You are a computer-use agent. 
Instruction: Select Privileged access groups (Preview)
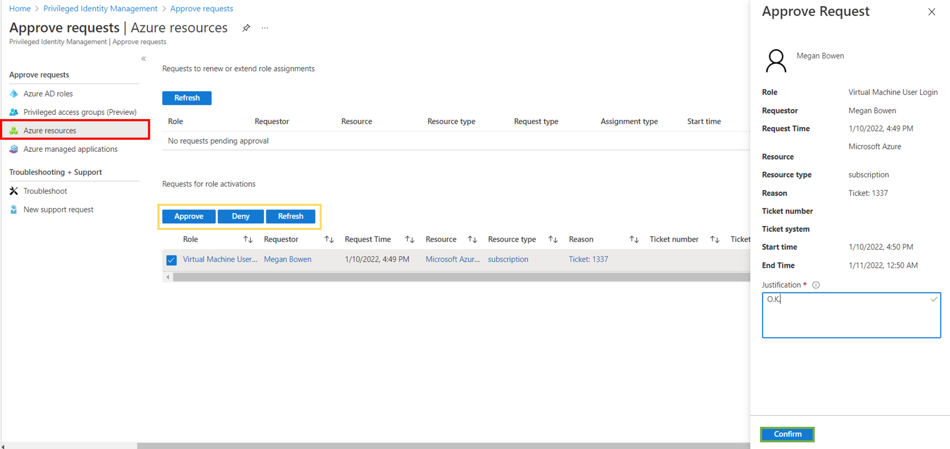(x=80, y=112)
